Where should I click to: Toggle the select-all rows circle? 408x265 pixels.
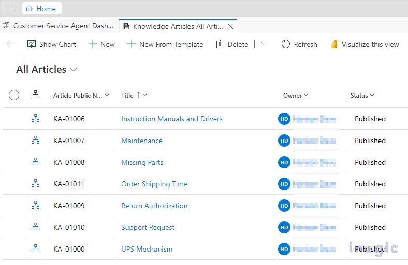(14, 95)
